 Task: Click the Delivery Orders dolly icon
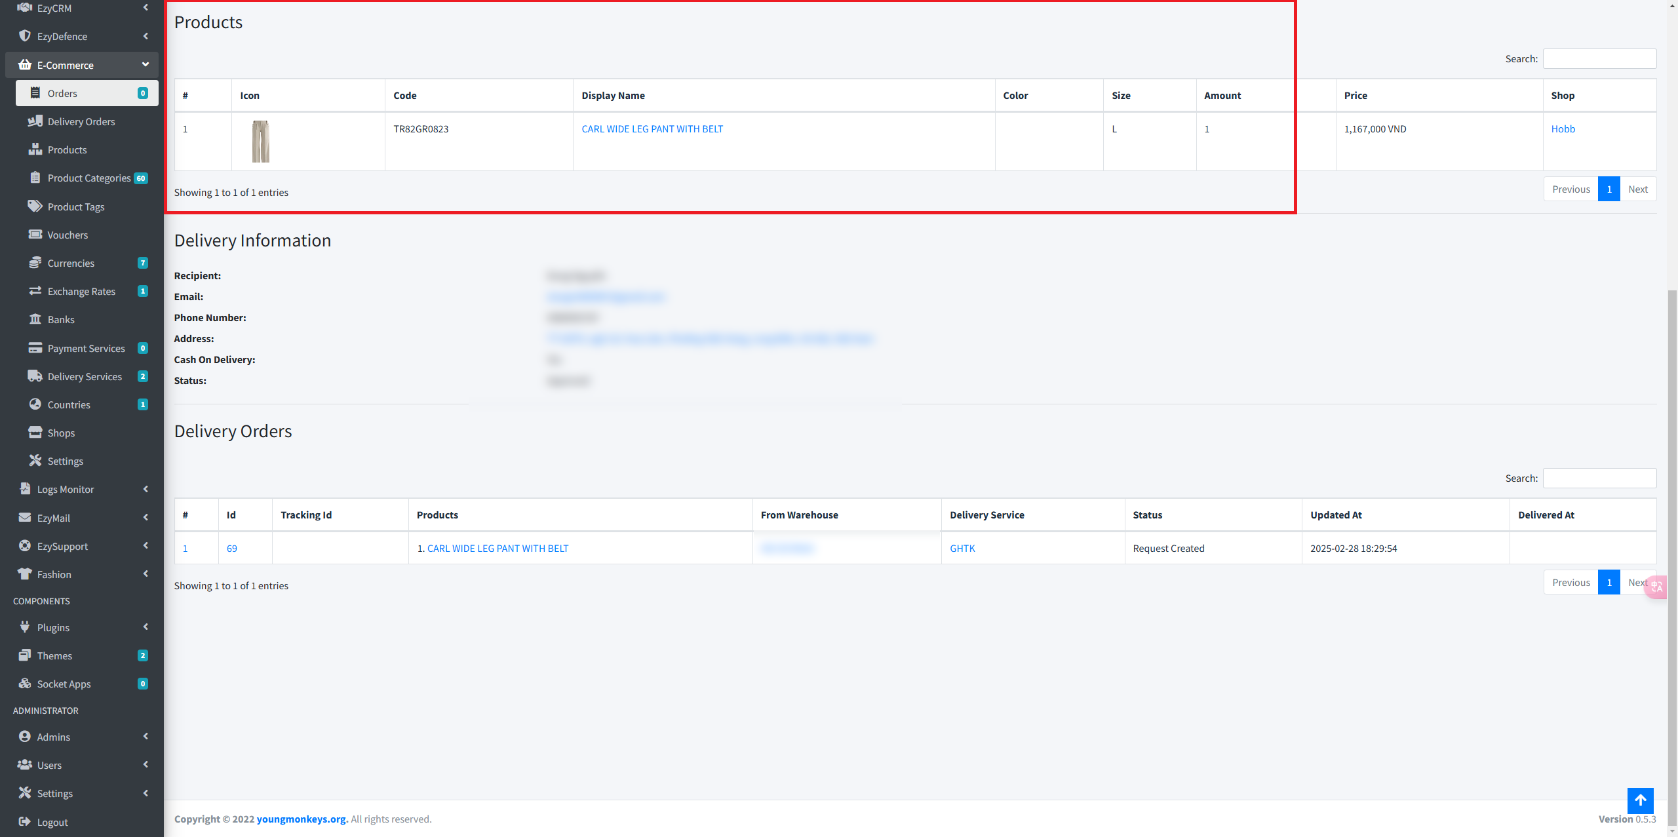pyautogui.click(x=35, y=121)
